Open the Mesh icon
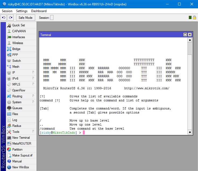Screen dimensions: 198x171 pos(9,67)
